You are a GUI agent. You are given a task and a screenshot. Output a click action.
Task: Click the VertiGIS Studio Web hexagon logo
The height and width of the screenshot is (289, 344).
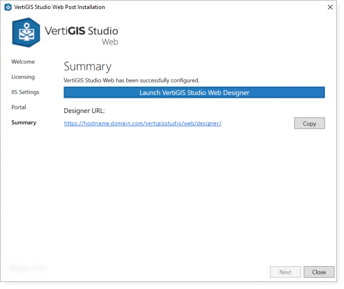(x=26, y=32)
